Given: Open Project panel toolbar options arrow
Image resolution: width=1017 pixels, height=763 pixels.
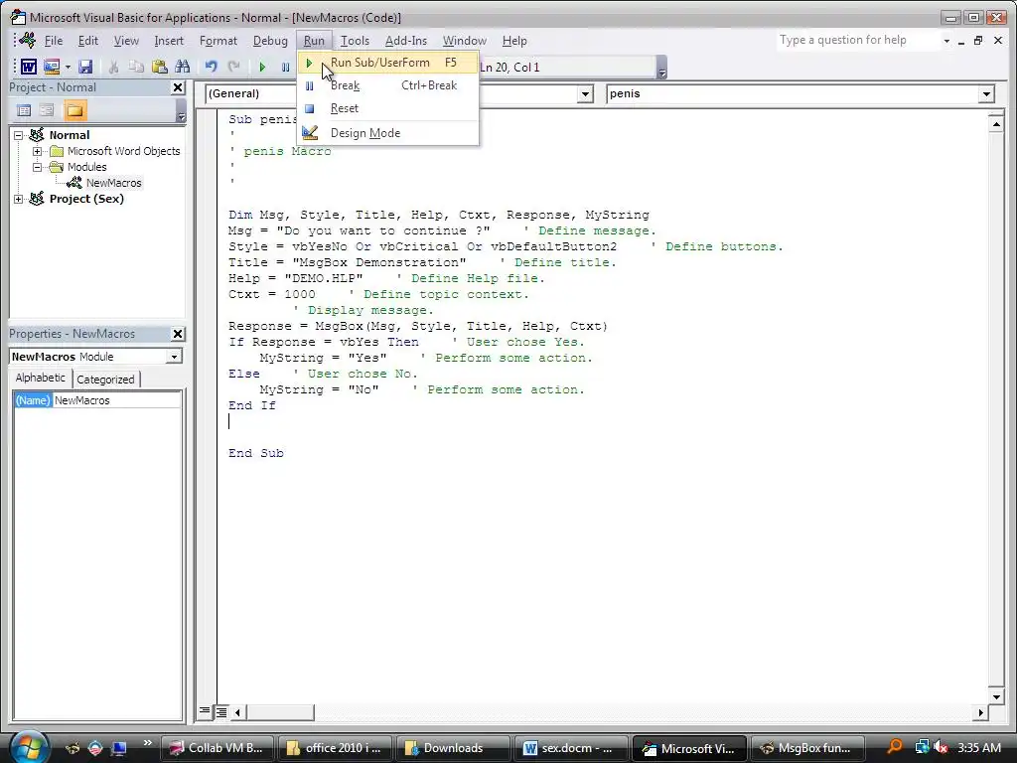Looking at the screenshot, I should tap(181, 112).
